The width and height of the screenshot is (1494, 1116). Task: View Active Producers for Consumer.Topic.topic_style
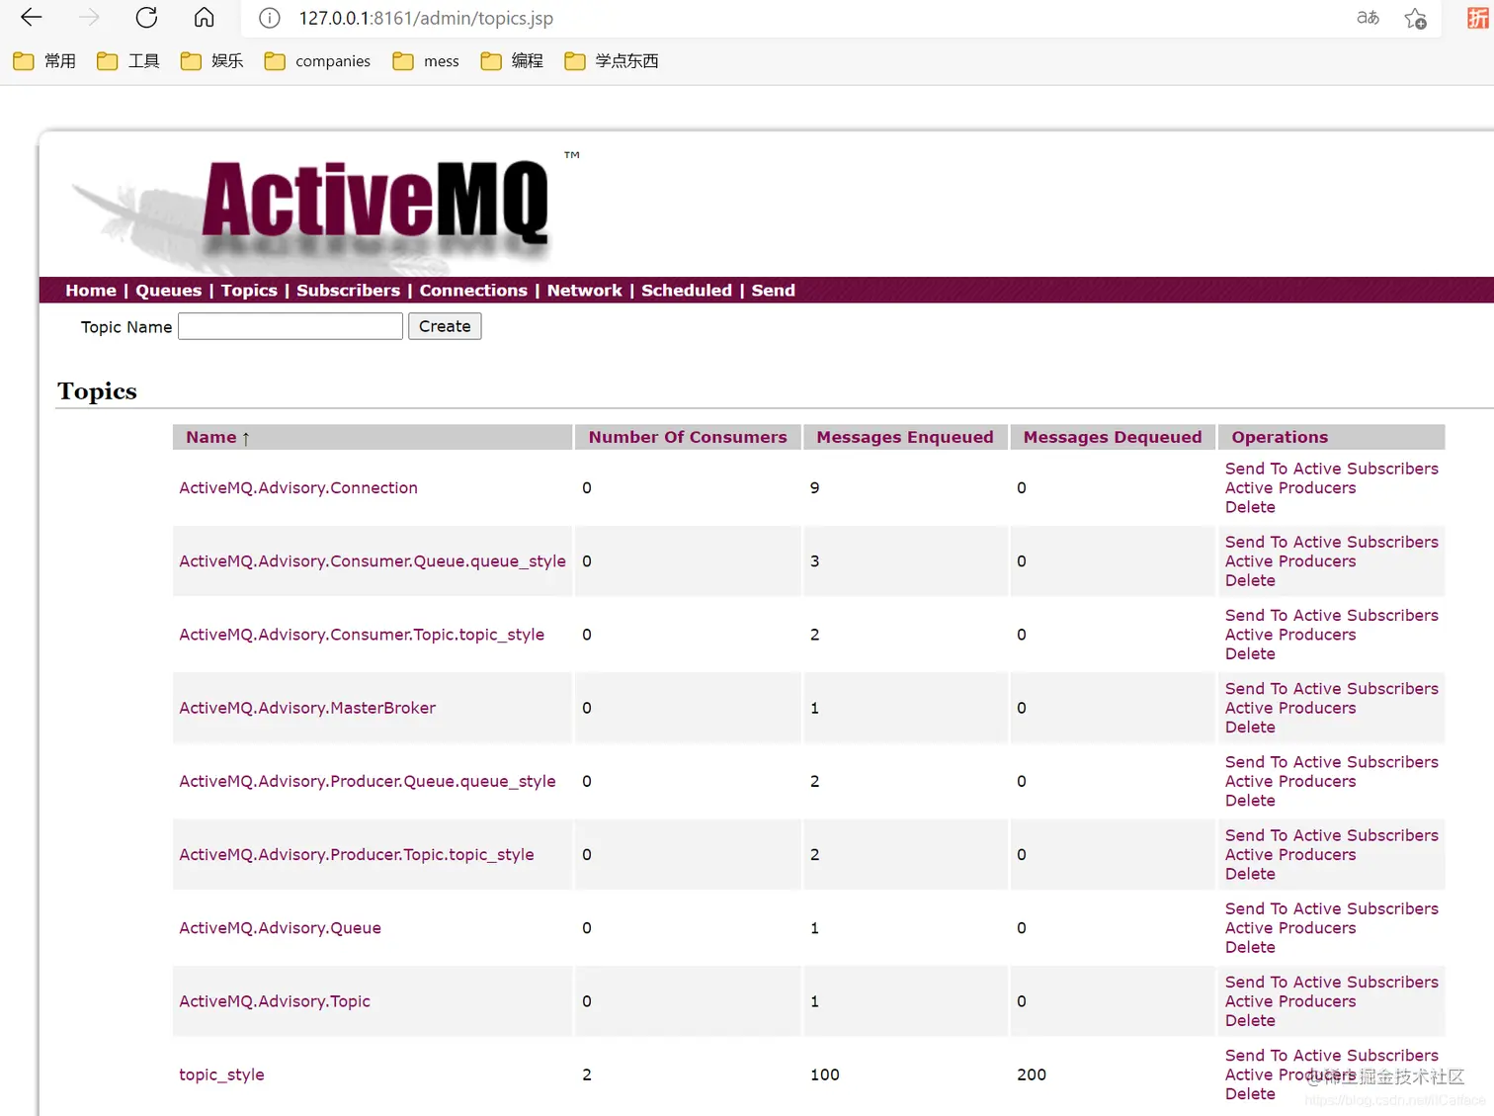[x=1290, y=635]
